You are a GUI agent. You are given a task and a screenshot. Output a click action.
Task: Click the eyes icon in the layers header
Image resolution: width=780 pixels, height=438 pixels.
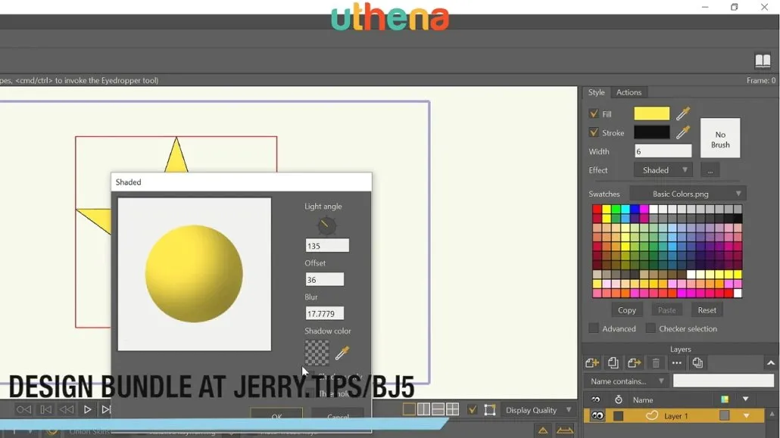point(595,399)
